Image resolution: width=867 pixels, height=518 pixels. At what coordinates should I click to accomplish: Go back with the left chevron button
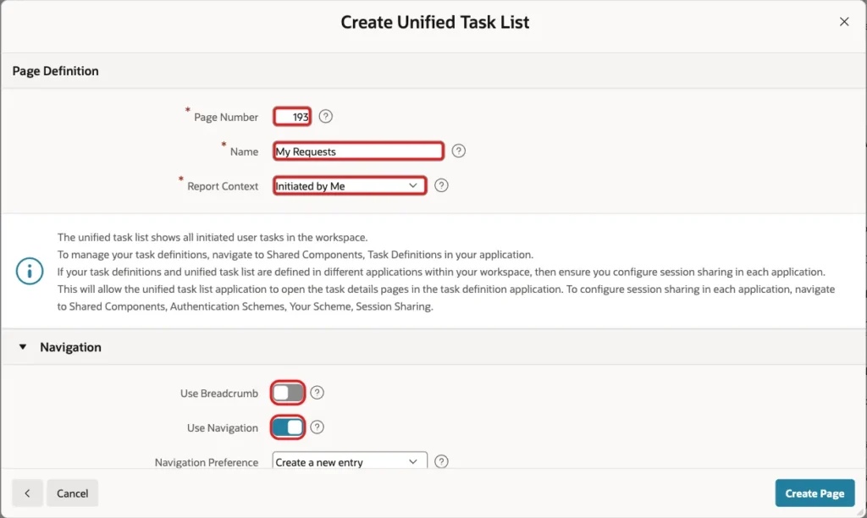27,493
